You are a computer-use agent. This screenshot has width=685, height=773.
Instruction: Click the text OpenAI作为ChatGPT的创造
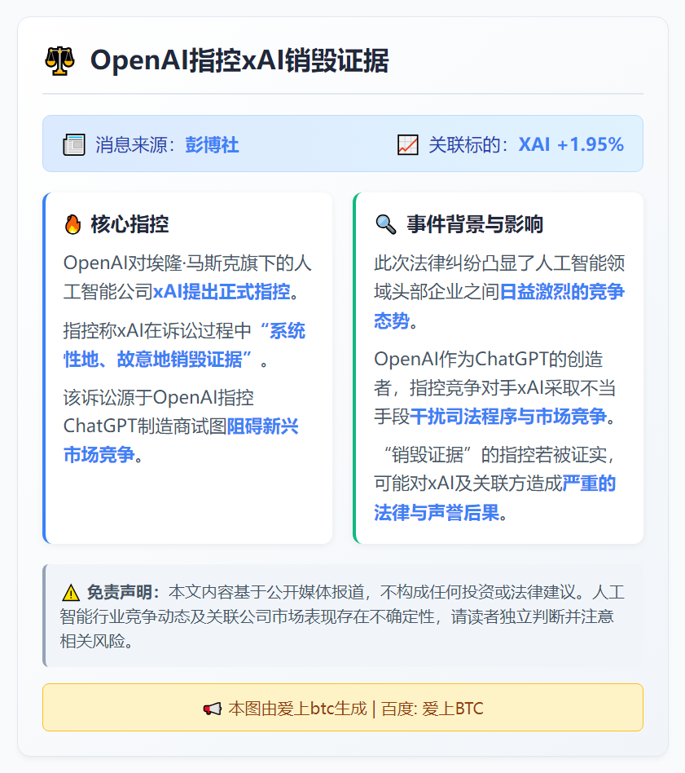point(489,359)
